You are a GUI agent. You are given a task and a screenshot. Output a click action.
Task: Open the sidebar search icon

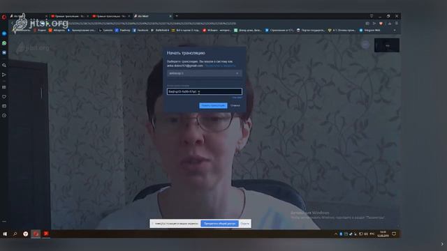pos(4,65)
